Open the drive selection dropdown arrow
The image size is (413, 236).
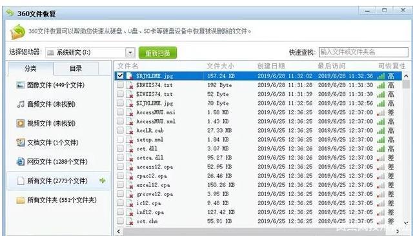point(130,53)
